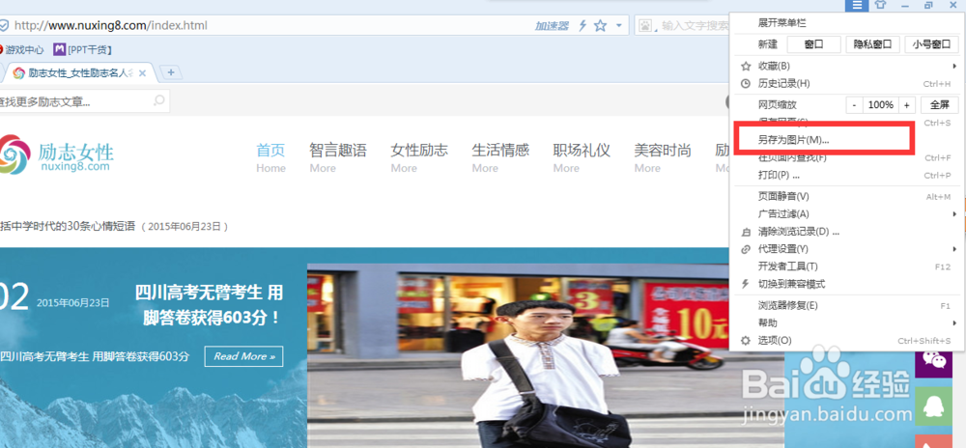Click the 隐私窗口 button
Viewport: 966px width, 448px height.
coord(873,44)
